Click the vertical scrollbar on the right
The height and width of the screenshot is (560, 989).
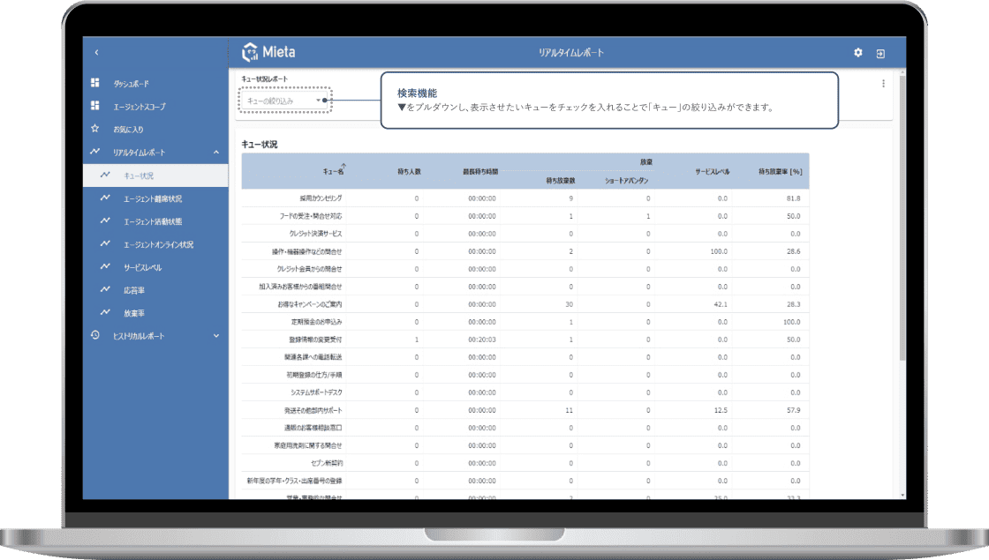(901, 220)
